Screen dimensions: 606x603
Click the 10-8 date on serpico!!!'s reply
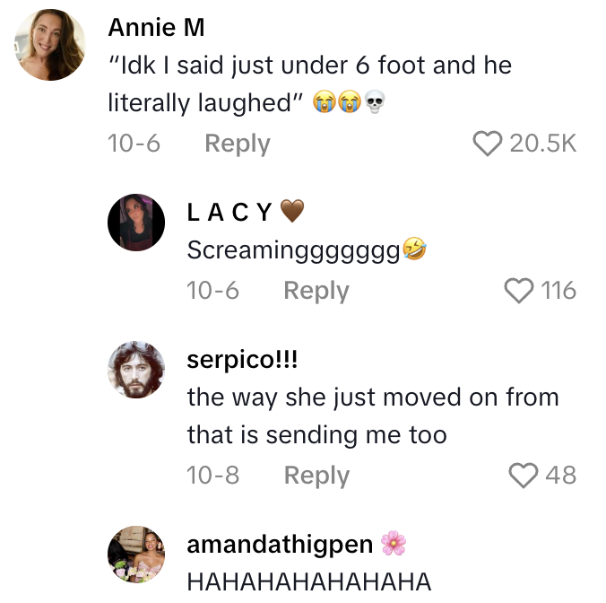212,476
